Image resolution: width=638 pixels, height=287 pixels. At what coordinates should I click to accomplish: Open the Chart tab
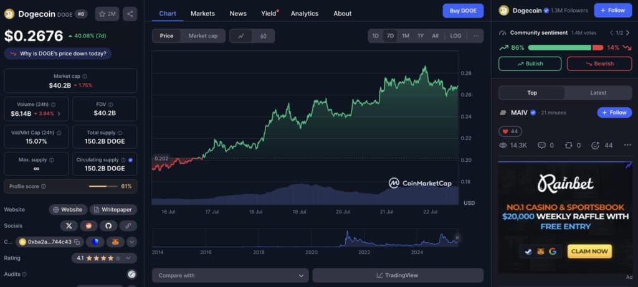pos(168,14)
